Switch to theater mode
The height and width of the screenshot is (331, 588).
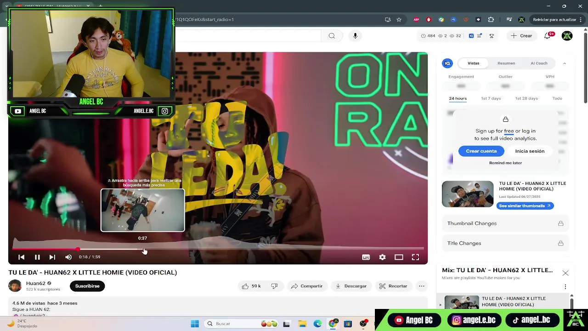tap(399, 257)
